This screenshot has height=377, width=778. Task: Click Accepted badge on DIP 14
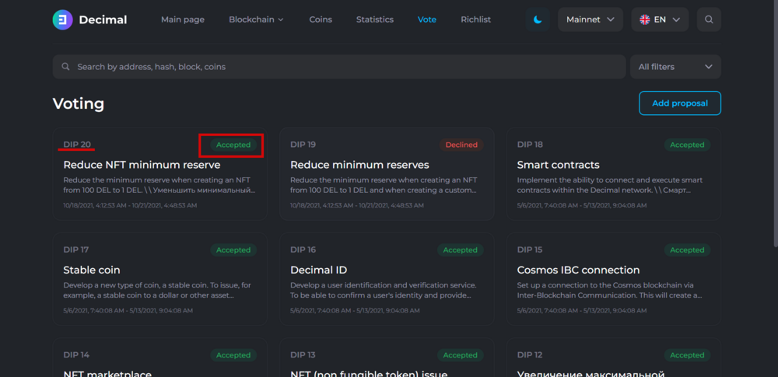click(233, 355)
